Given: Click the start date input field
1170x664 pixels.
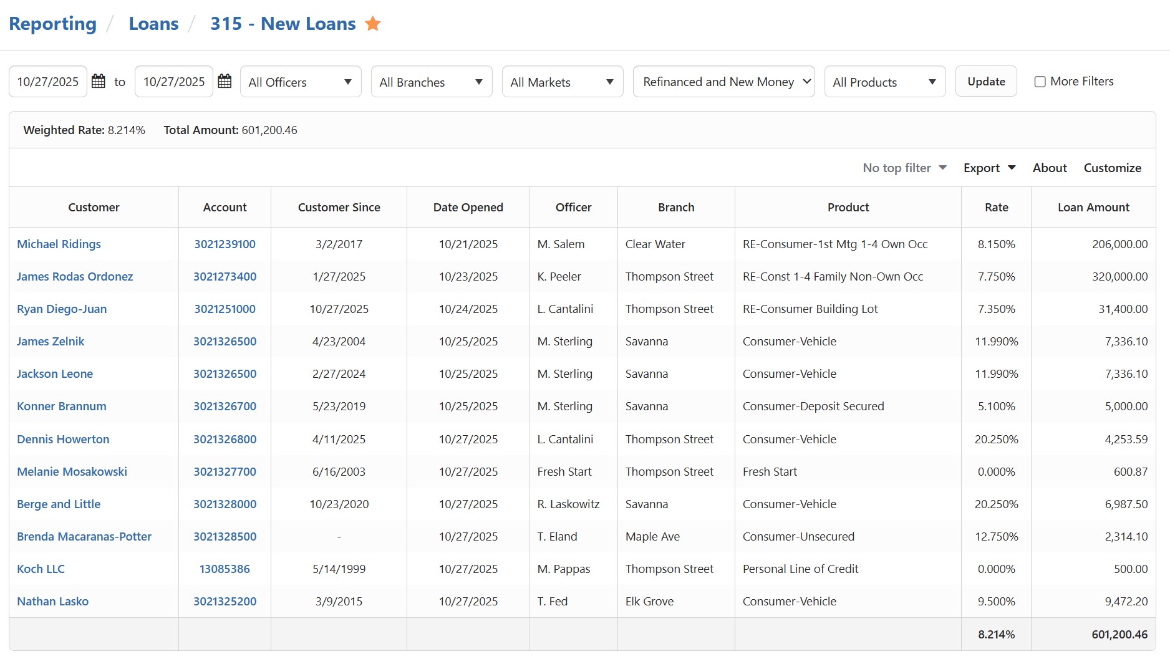Looking at the screenshot, I should pyautogui.click(x=48, y=82).
